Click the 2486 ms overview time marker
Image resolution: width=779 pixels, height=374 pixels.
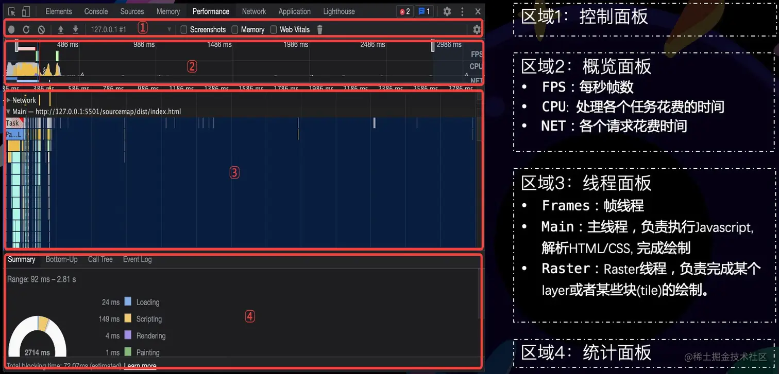point(372,45)
